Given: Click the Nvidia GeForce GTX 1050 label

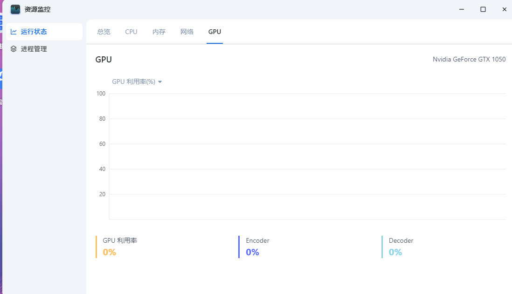Looking at the screenshot, I should click(469, 59).
